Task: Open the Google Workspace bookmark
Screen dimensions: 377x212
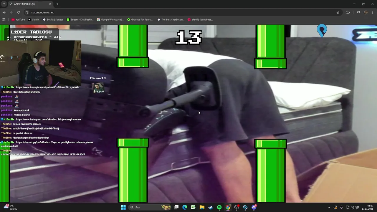Action: tap(110, 20)
